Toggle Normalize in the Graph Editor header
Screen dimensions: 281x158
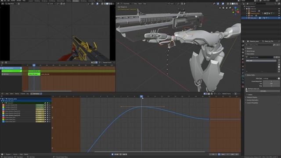[36, 93]
